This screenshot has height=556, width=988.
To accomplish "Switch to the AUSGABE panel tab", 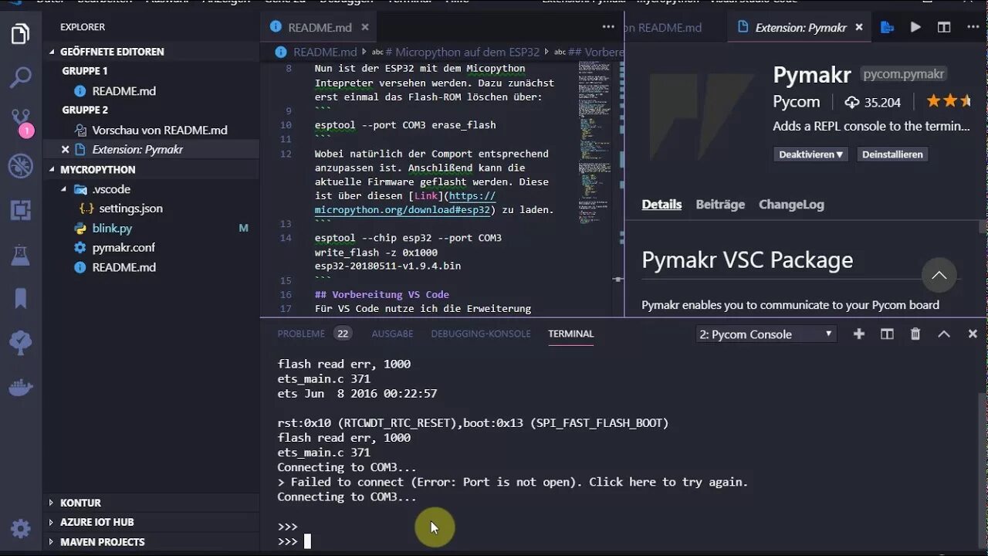I will pyautogui.click(x=392, y=334).
